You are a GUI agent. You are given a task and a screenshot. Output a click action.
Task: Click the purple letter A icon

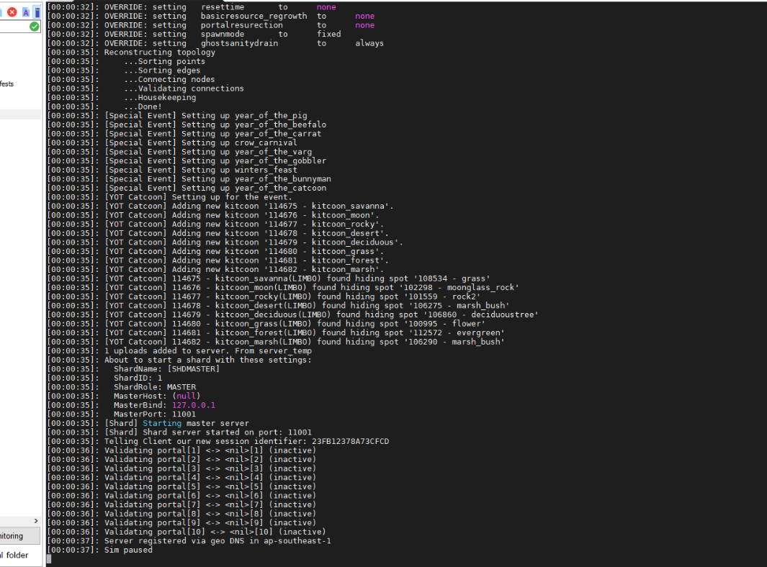point(26,12)
